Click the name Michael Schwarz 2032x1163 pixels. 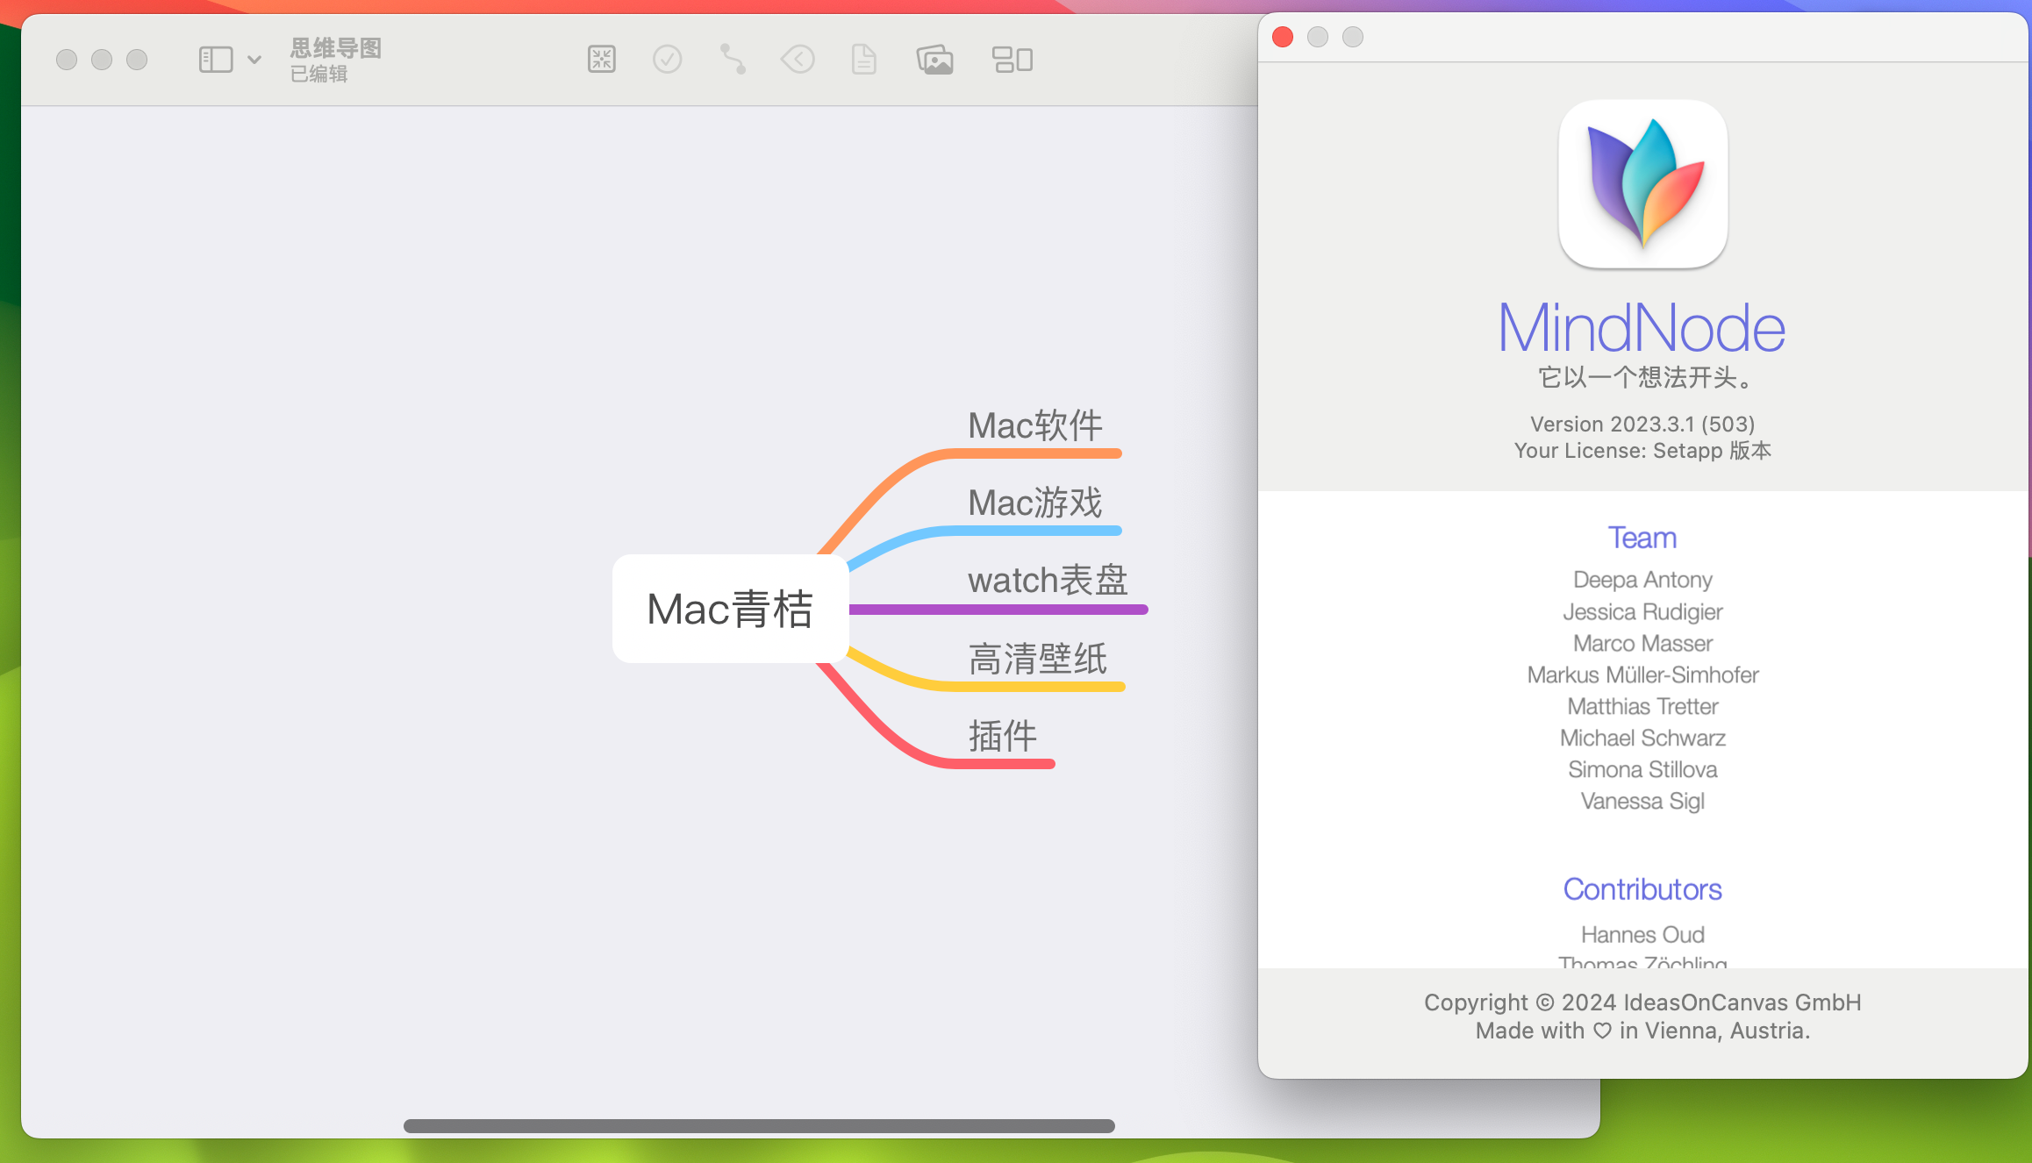tap(1642, 738)
